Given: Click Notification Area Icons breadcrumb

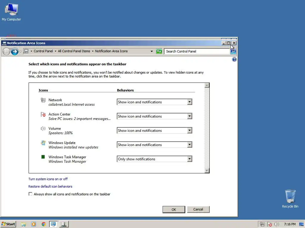Looking at the screenshot, I should 111,51.
